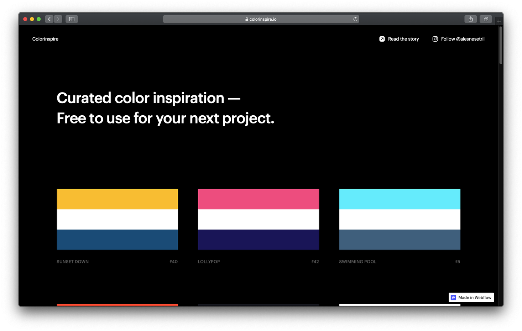This screenshot has width=522, height=331.
Task: Pick the white stripe of Lollypop
Action: point(259,219)
